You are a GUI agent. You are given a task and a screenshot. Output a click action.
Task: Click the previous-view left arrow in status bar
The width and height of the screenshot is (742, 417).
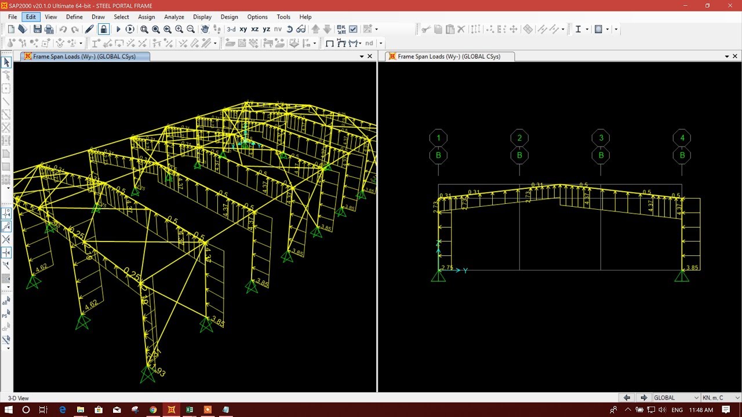[x=627, y=398]
